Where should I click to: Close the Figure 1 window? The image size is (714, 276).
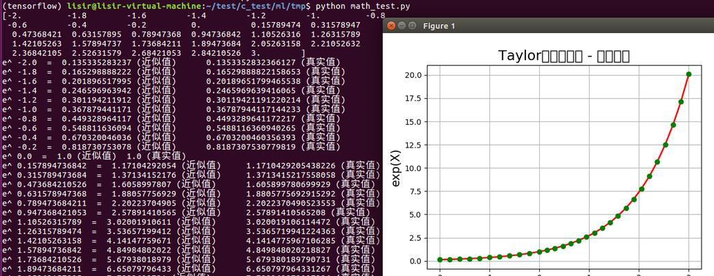pos(391,26)
